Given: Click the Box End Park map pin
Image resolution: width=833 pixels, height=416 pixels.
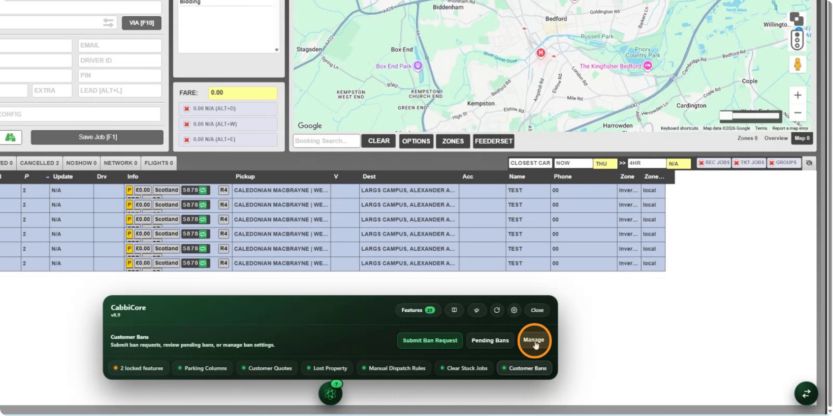Looking at the screenshot, I should pyautogui.click(x=418, y=65).
